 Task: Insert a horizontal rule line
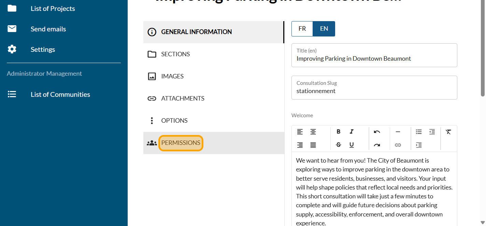click(398, 132)
